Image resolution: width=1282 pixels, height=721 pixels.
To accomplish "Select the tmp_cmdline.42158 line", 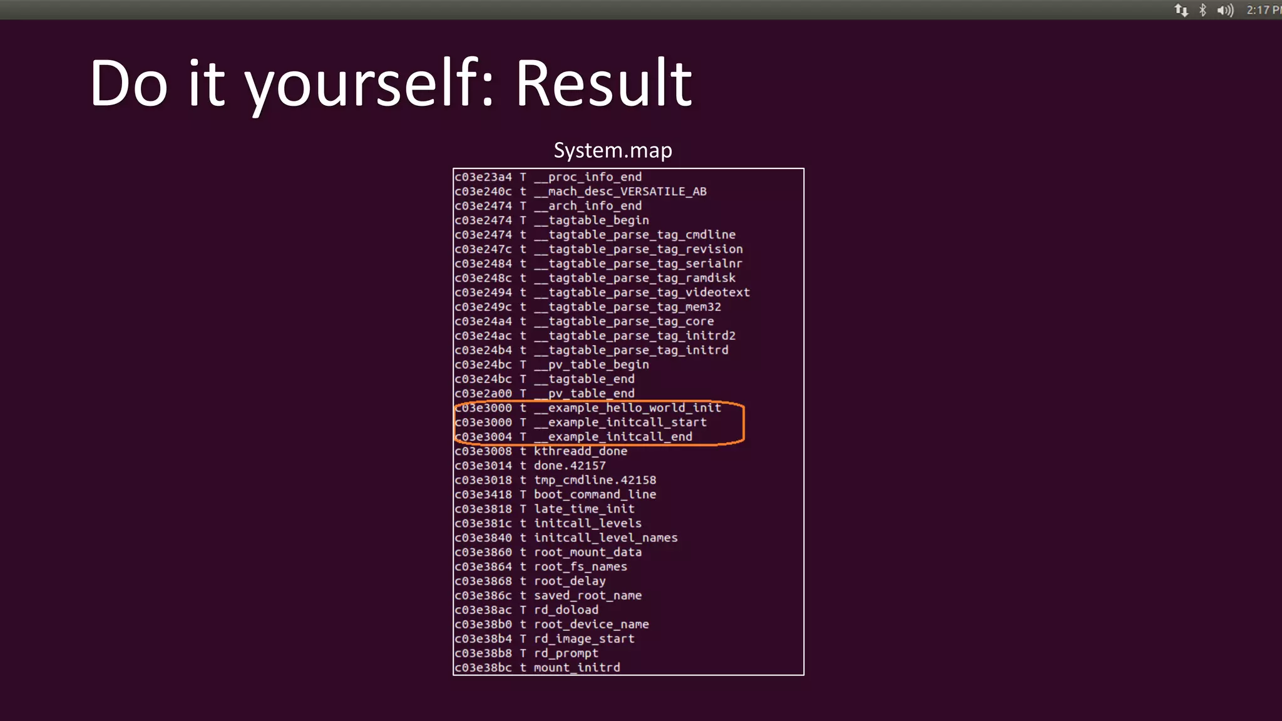I will pos(555,480).
